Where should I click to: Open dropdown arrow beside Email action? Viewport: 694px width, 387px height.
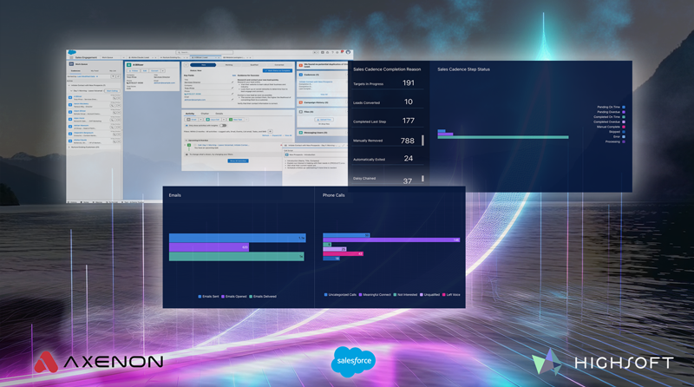click(201, 120)
